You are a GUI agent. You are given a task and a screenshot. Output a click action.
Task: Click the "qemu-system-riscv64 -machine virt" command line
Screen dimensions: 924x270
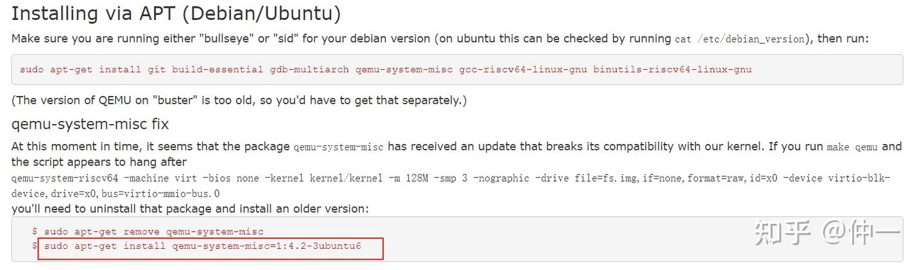(x=451, y=178)
